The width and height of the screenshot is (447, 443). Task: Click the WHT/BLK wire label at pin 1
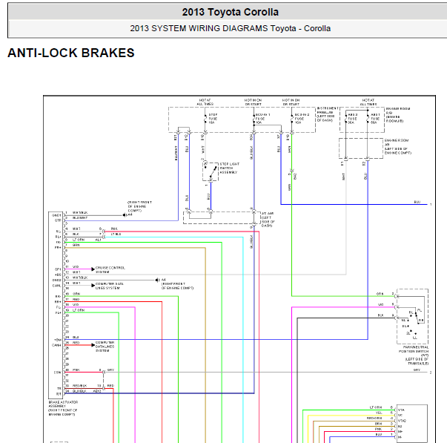pyautogui.click(x=80, y=213)
